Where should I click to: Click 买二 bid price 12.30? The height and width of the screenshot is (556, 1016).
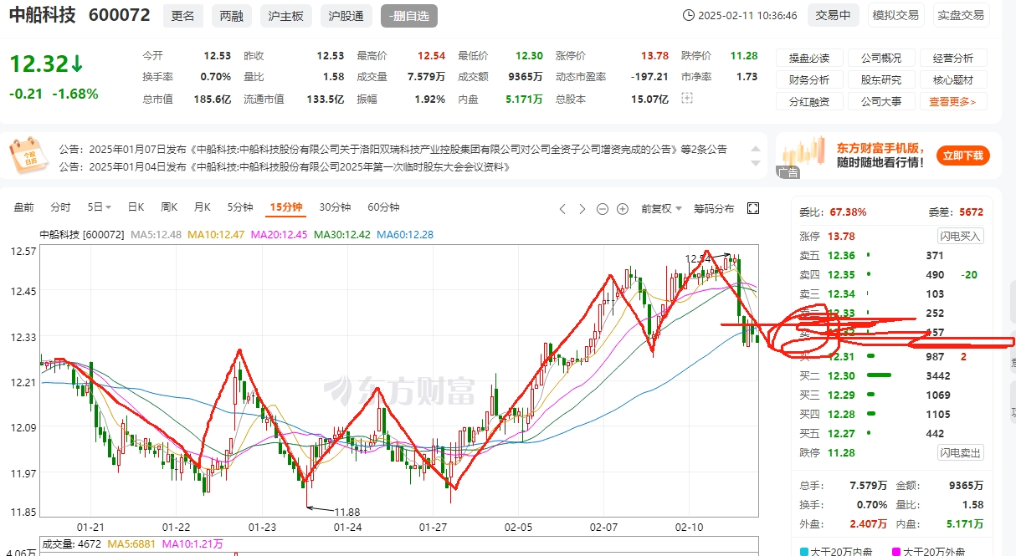click(841, 376)
